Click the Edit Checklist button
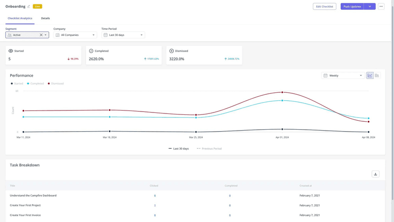 [x=325, y=6]
